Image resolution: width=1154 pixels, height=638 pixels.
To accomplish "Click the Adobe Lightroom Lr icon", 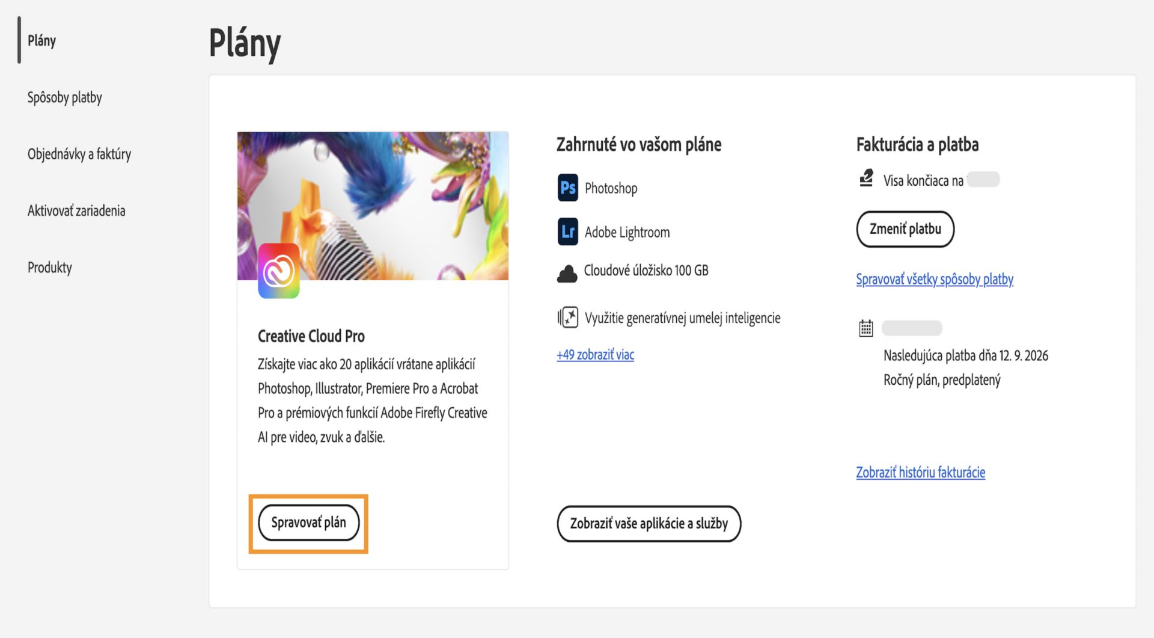I will 567,232.
